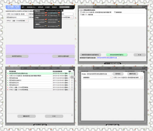Viewport: 153px width, 131px height.
Task: Tick checkbox for bookmark row 4
Action: pos(72,80)
